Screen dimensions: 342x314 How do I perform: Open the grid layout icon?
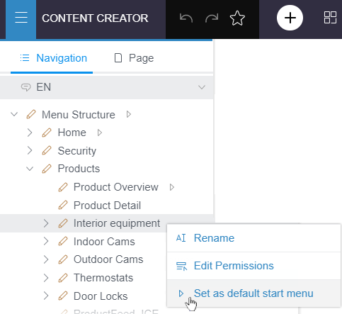tap(330, 18)
